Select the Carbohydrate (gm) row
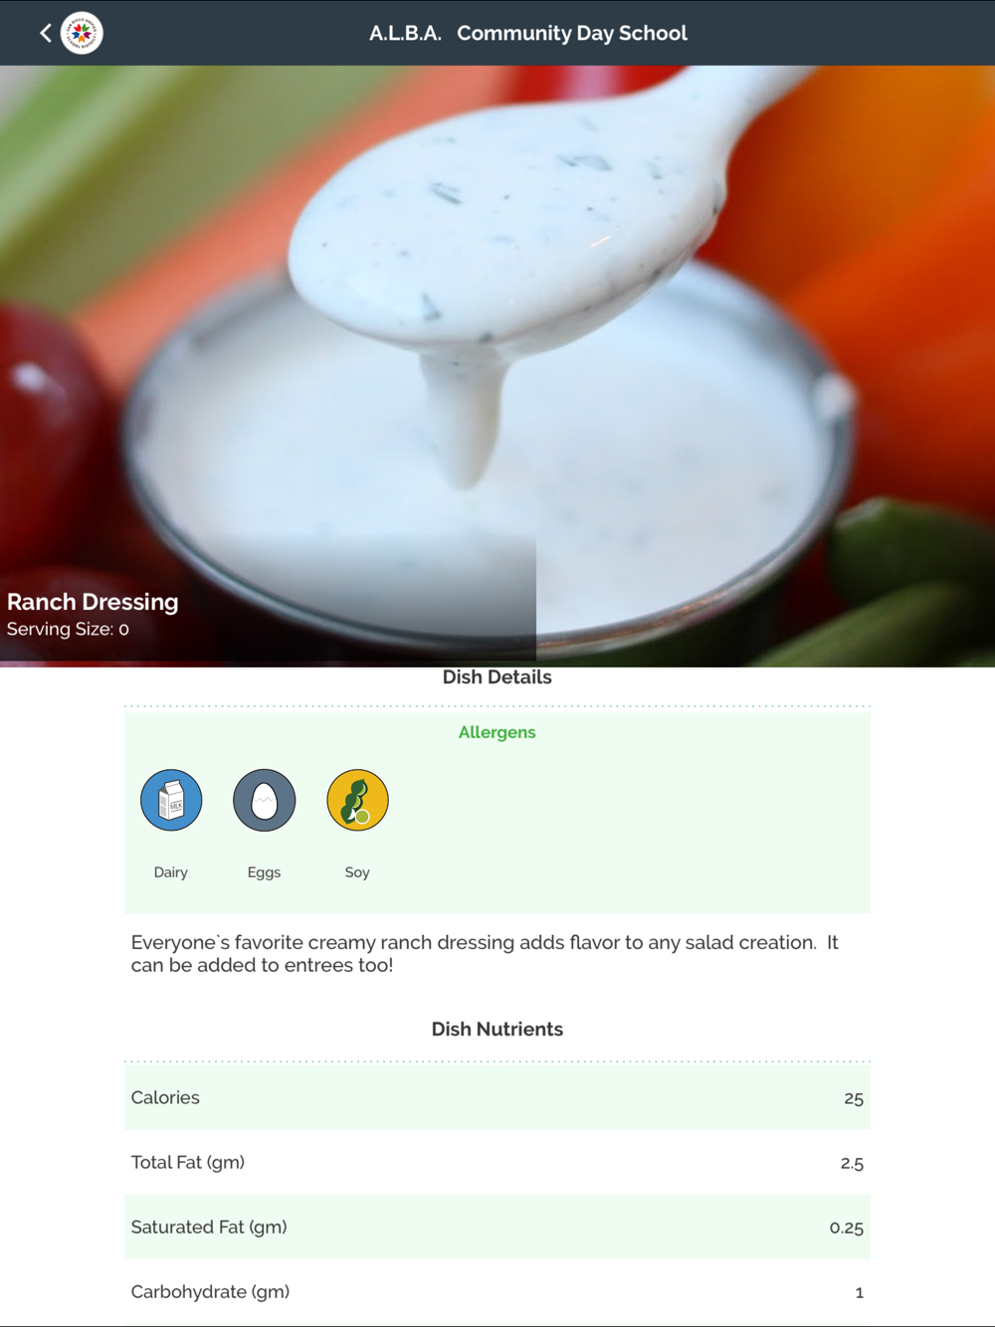The image size is (995, 1327). coord(497,1291)
